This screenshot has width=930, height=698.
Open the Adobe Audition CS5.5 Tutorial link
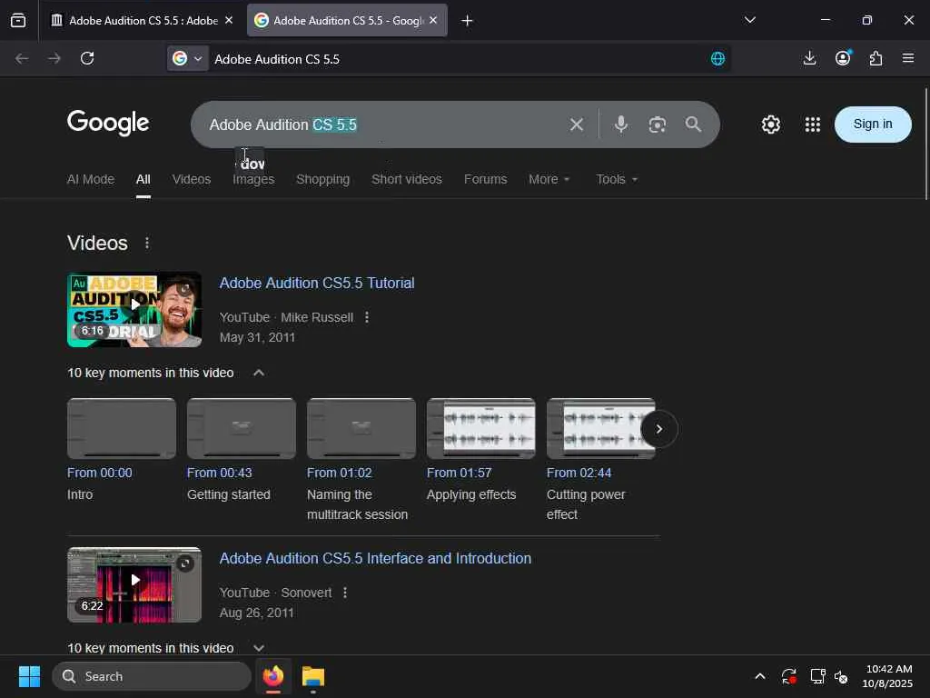tap(317, 284)
